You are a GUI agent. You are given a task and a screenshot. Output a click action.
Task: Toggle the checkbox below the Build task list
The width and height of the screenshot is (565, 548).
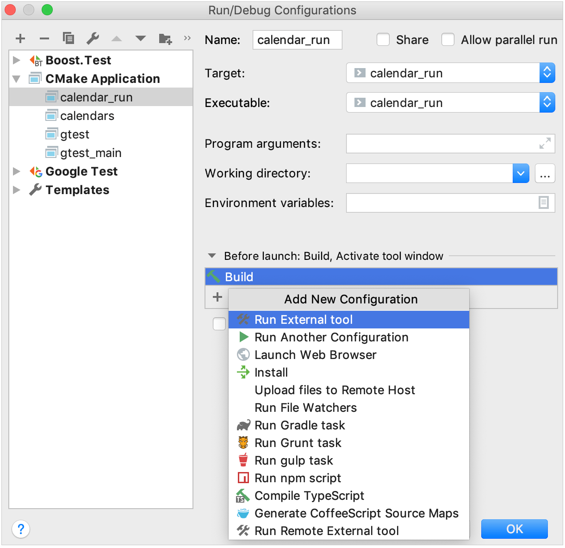click(219, 324)
